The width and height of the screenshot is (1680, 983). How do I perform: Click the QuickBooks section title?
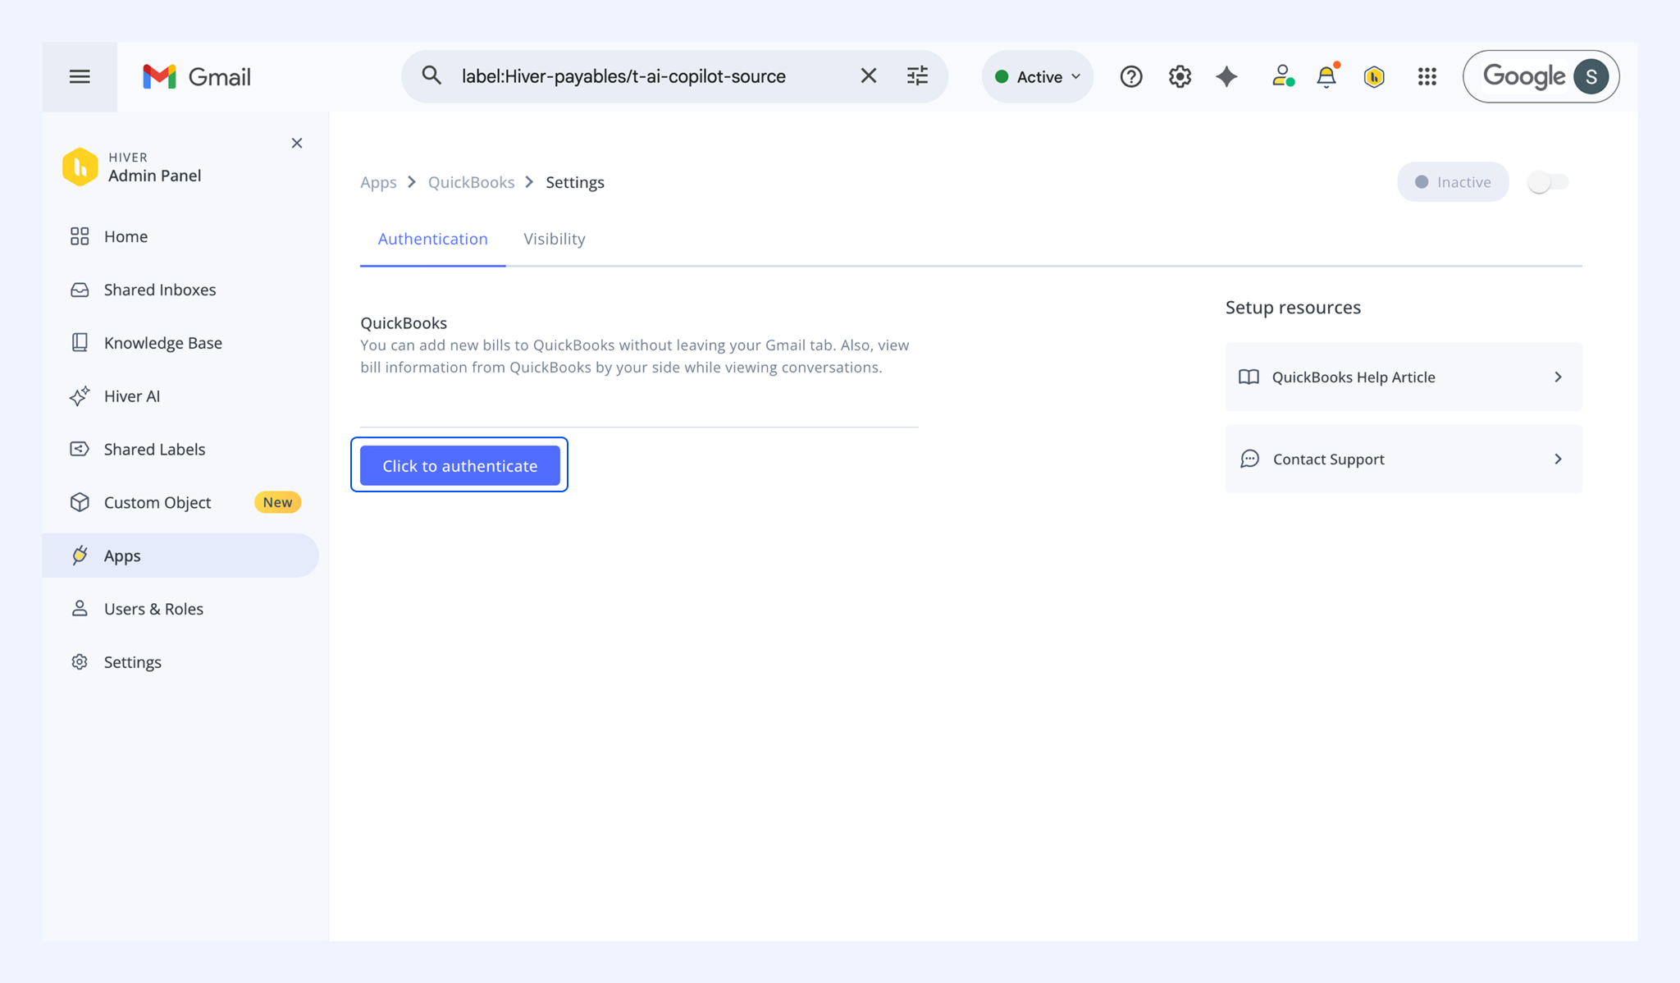pyautogui.click(x=404, y=323)
